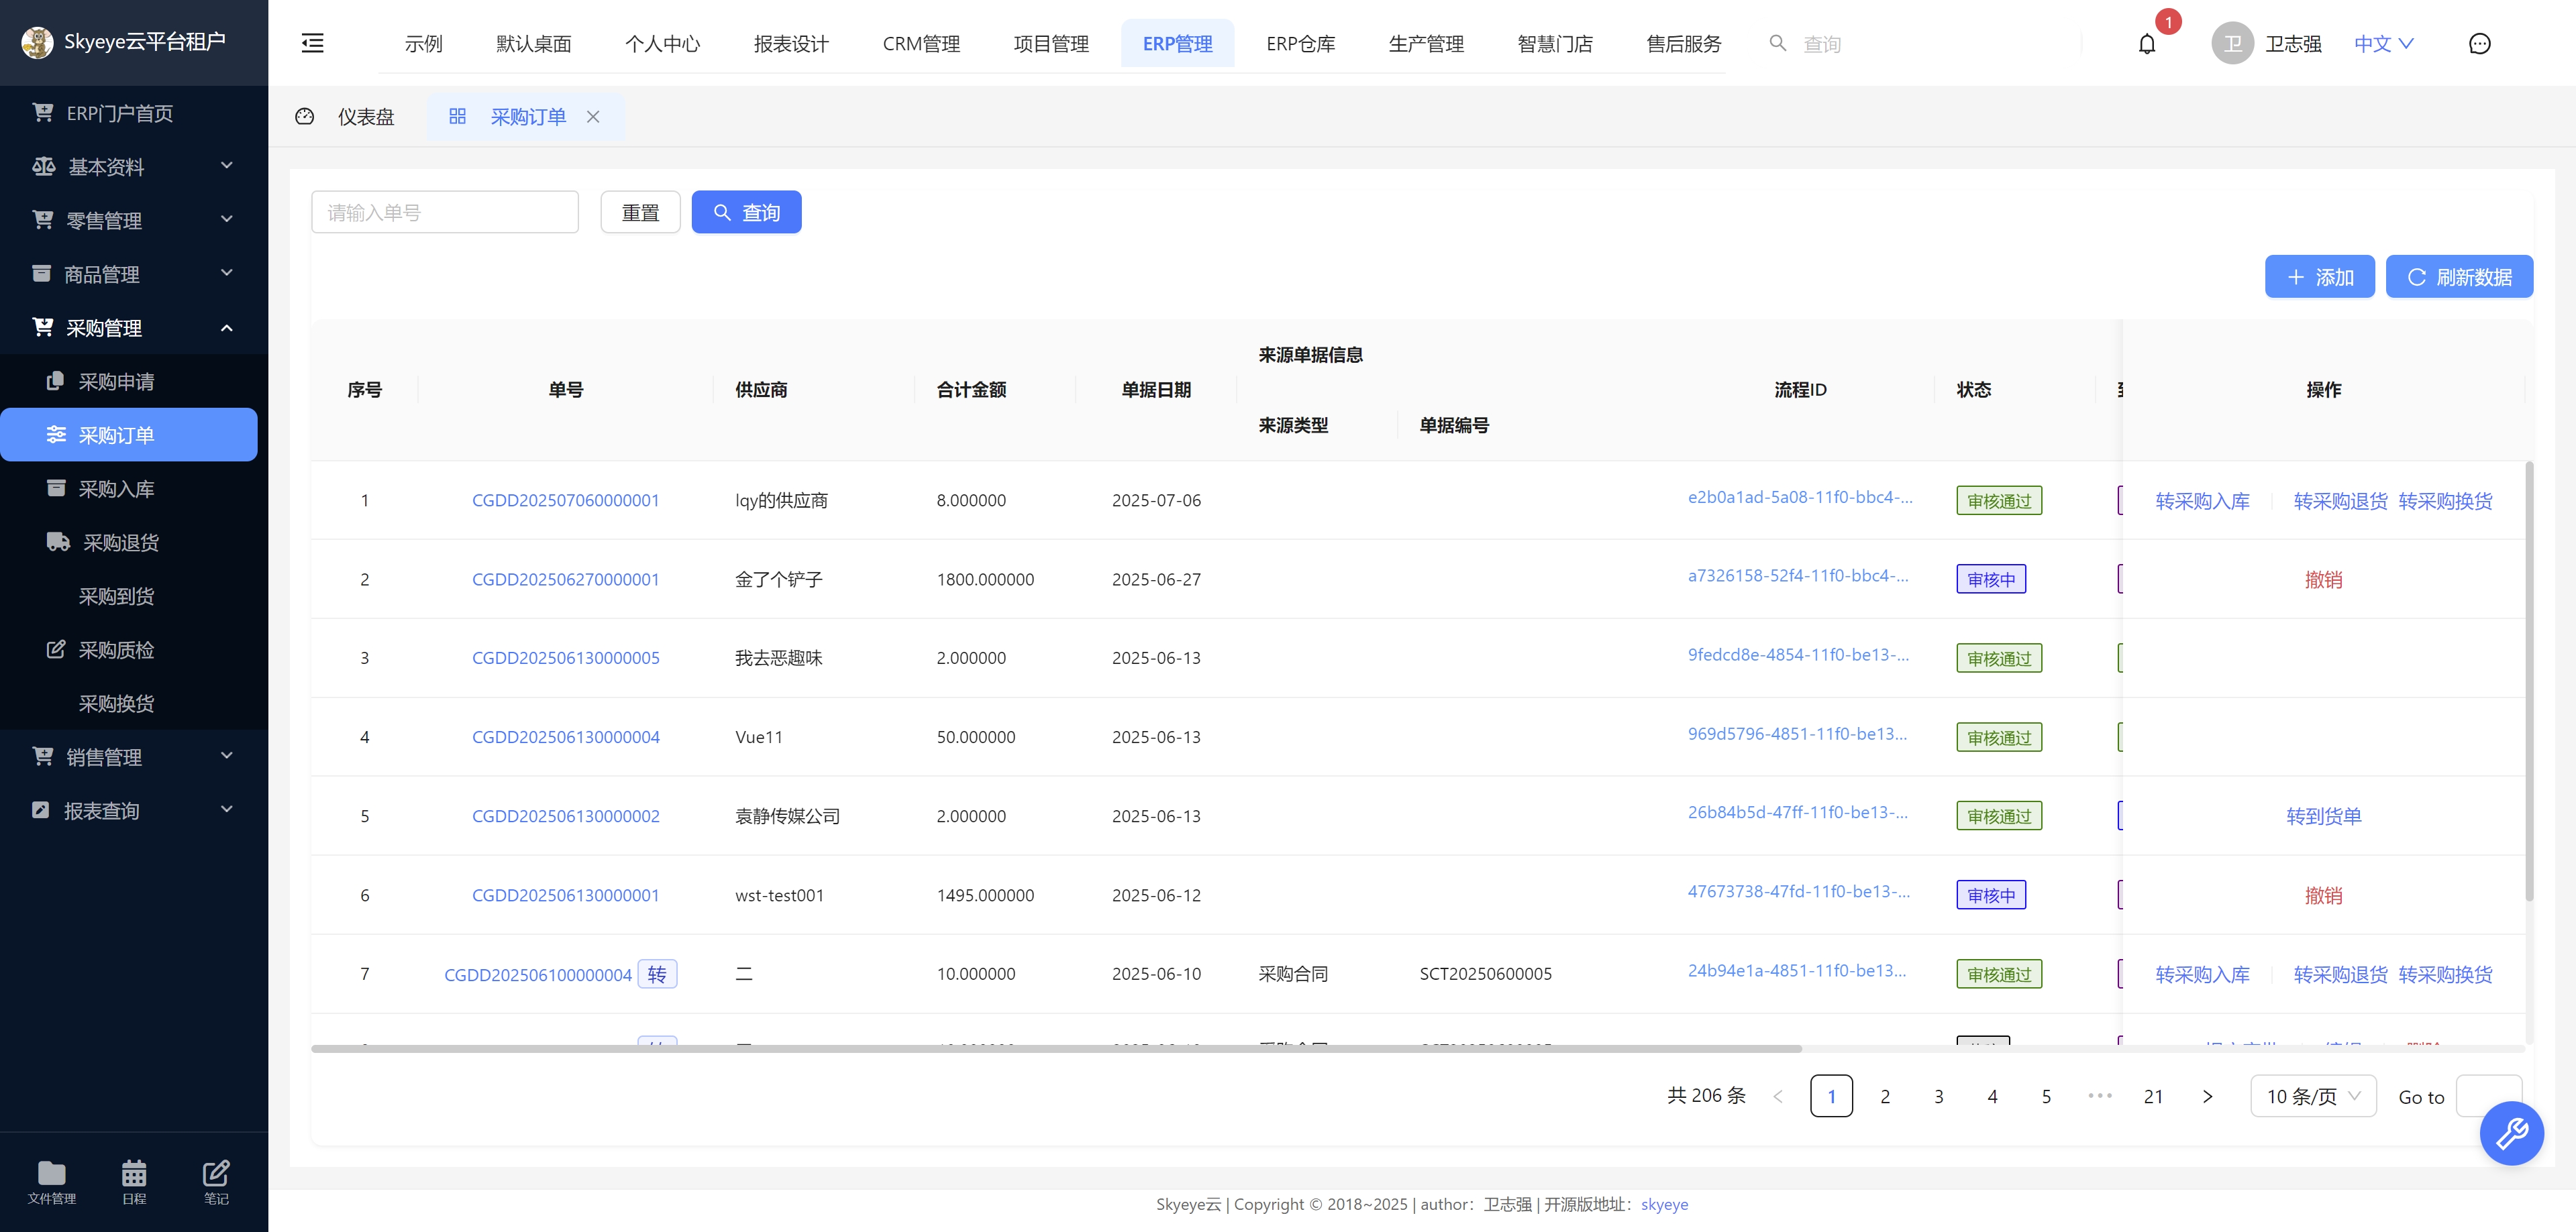
Task: Expand the 商品管理 menu
Action: pos(134,274)
